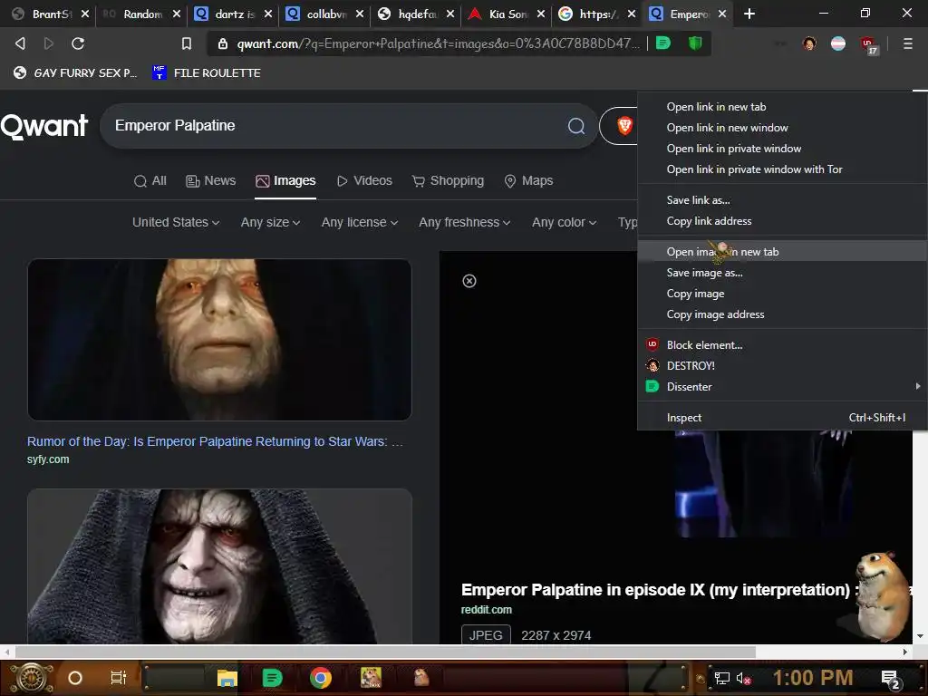Viewport: 928px width, 696px height.
Task: Switch to the Kia Sor browser tab
Action: click(x=507, y=14)
